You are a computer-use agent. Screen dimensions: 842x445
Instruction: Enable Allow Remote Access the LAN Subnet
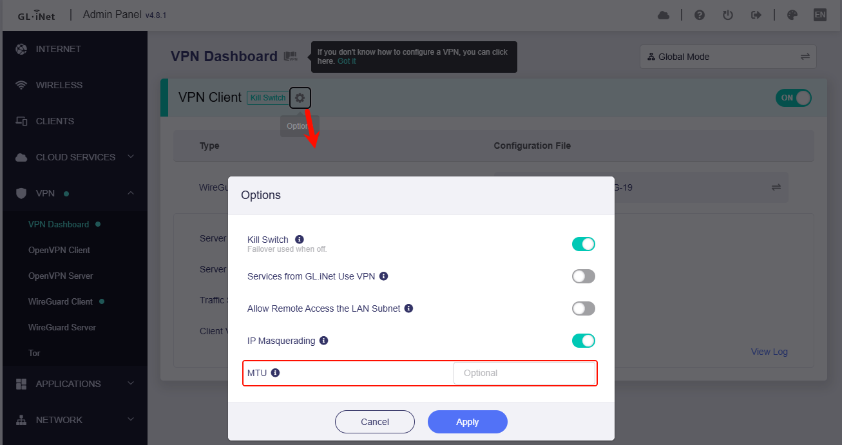pos(583,308)
